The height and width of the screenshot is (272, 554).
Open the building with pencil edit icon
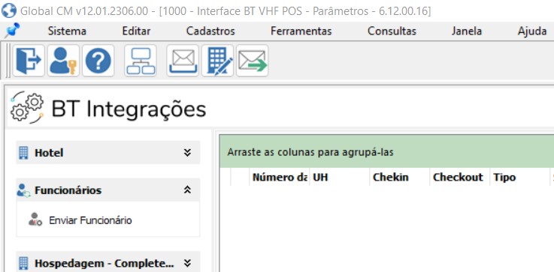[218, 61]
